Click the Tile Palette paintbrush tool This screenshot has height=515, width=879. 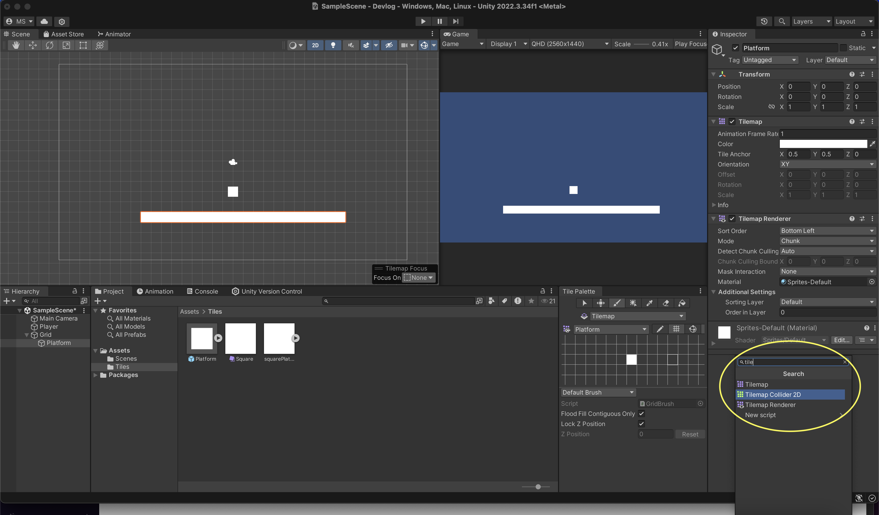[617, 303]
